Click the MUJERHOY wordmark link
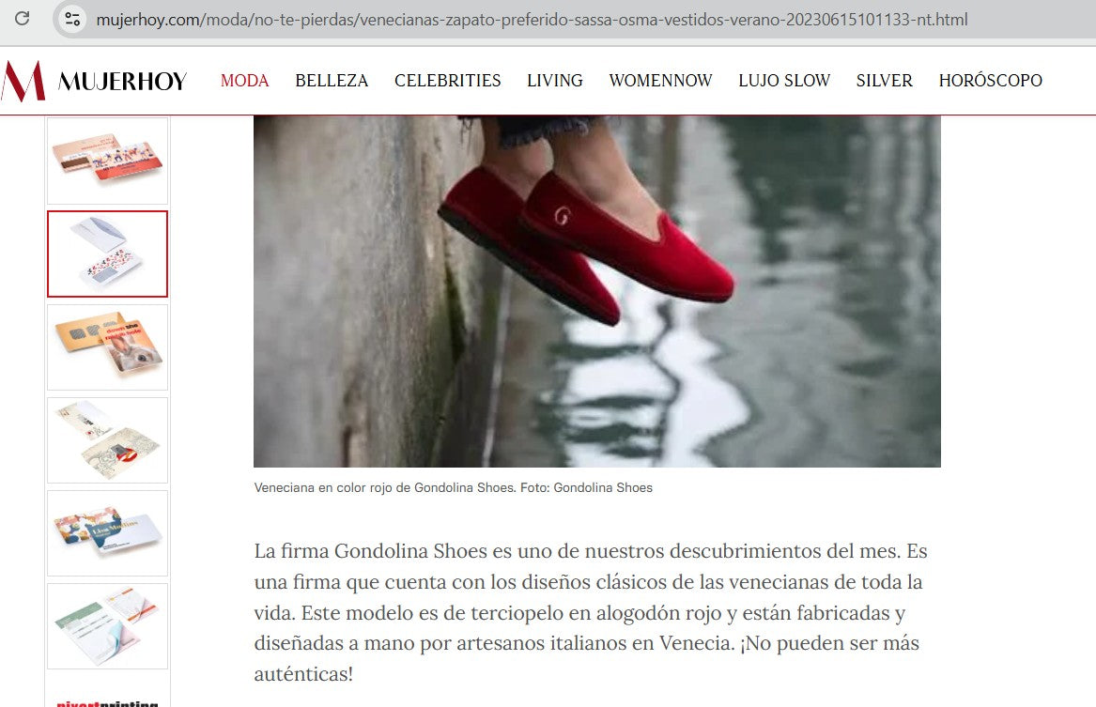The height and width of the screenshot is (707, 1096). (x=122, y=81)
